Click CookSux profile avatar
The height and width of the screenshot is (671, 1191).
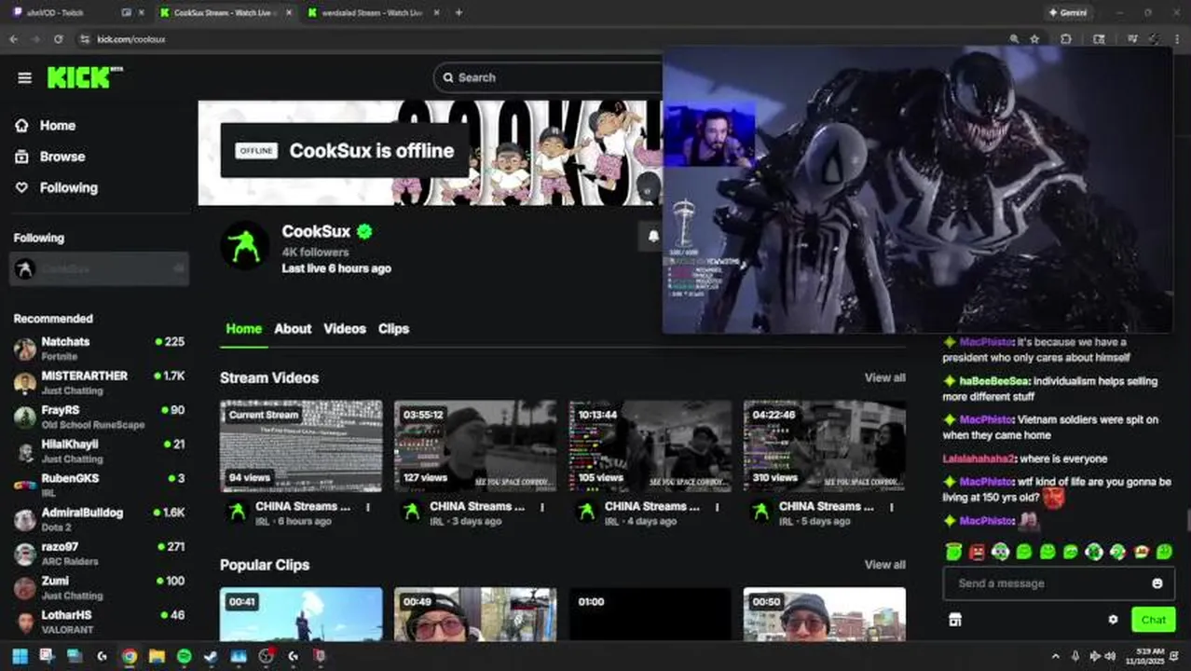(245, 246)
